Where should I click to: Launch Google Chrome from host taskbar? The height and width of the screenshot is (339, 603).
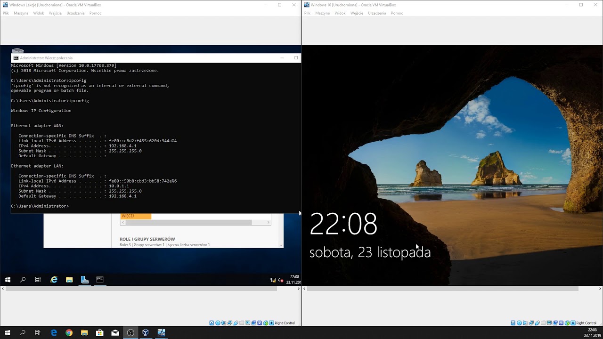pyautogui.click(x=69, y=332)
